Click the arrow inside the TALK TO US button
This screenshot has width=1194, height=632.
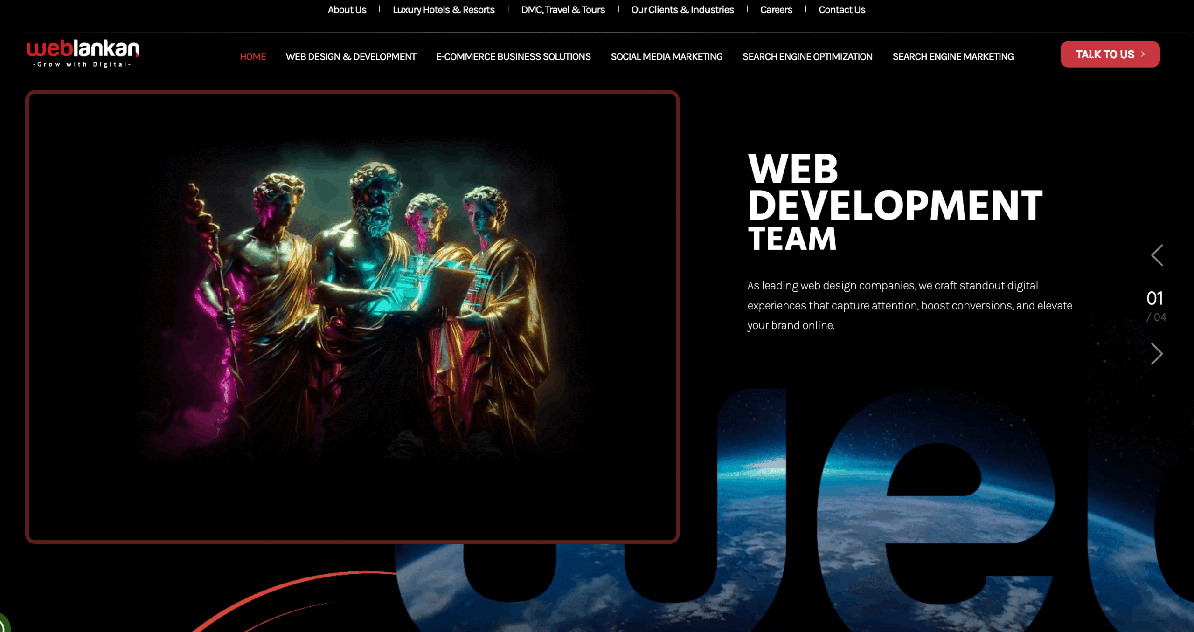[x=1142, y=54]
